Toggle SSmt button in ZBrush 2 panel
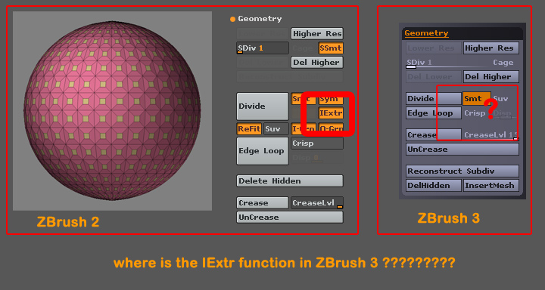 (331, 48)
